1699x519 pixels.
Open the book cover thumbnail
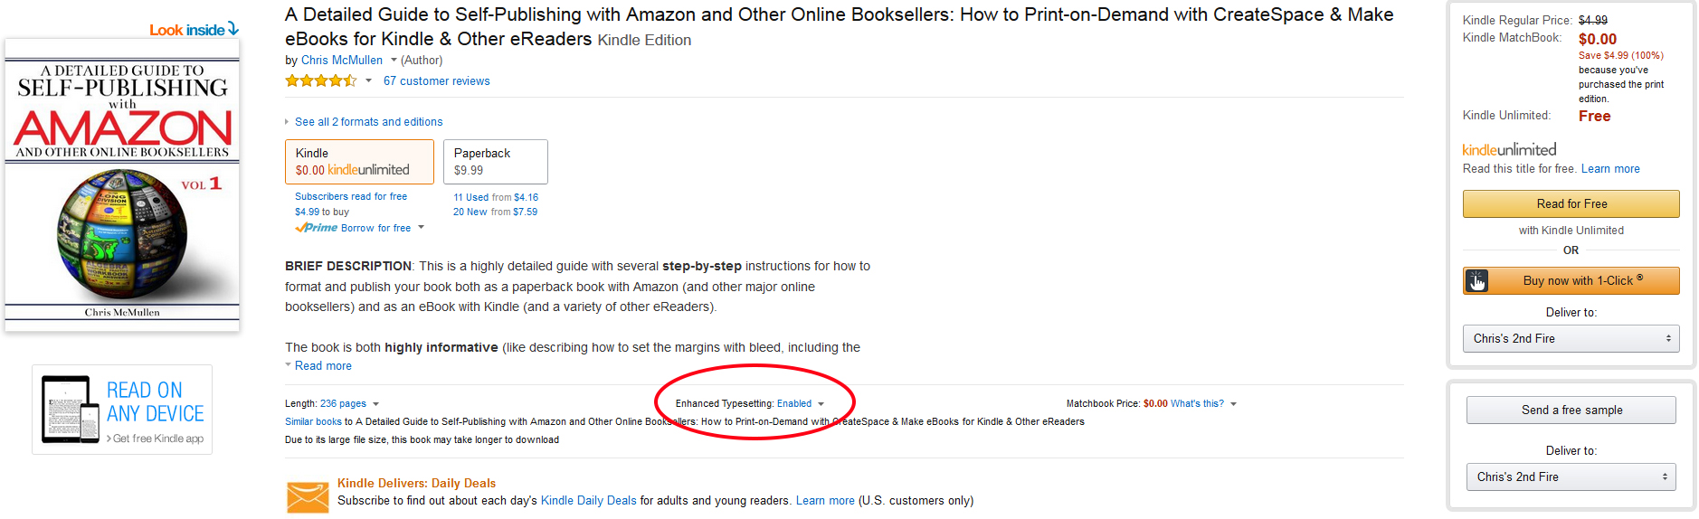[122, 184]
